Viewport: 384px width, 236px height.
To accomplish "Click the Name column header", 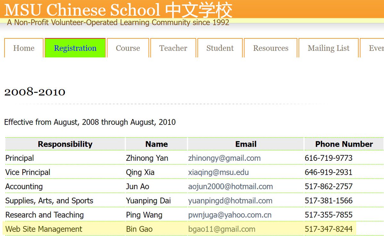I will [156, 144].
